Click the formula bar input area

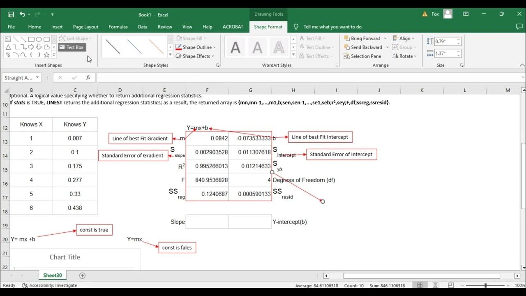(308, 77)
